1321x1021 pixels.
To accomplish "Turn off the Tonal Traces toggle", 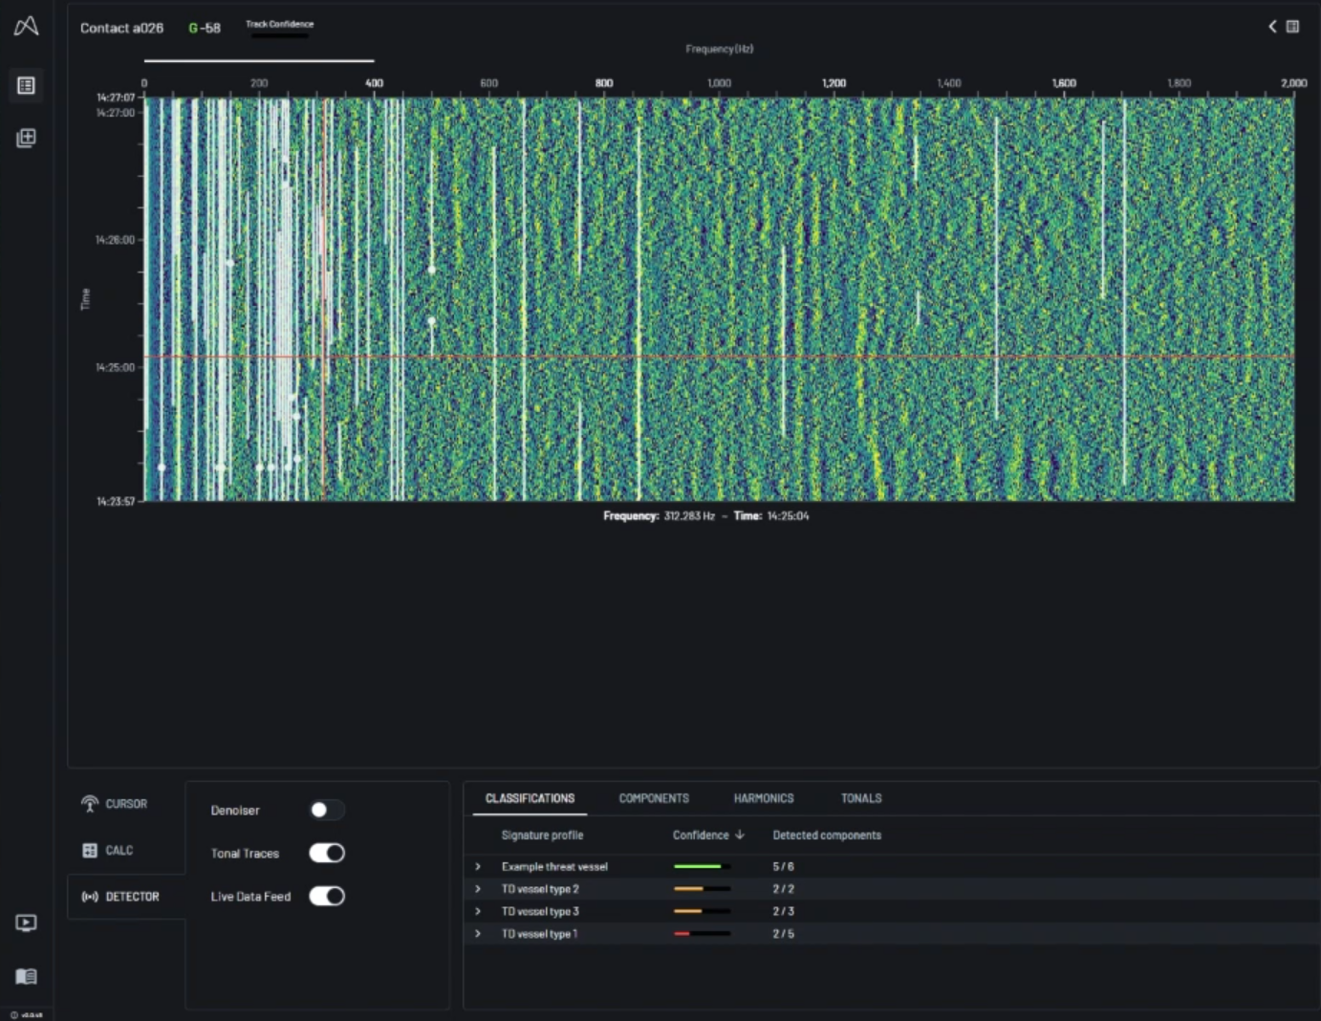I will (326, 853).
